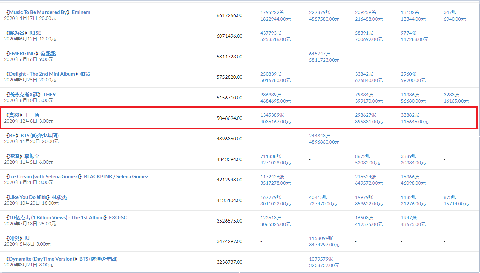Click the 38882张 sales figure for 熹微
The width and height of the screenshot is (480, 273).
(410, 115)
